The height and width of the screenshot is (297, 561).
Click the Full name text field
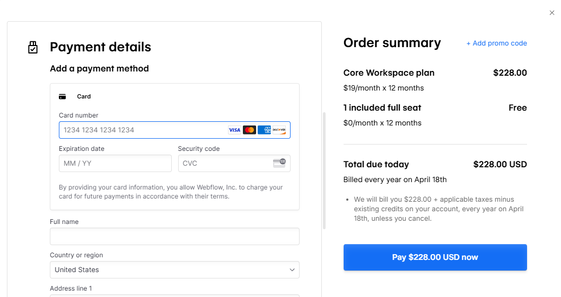pyautogui.click(x=174, y=236)
